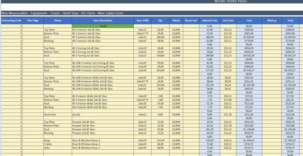303x156 pixels.
Task: Click the Round up? column header
Action: [191, 21]
